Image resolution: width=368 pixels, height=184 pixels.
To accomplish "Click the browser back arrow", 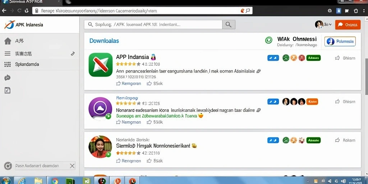I will click(4, 10).
